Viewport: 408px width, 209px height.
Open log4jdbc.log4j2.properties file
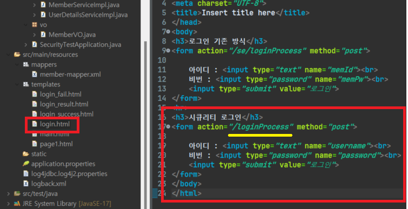click(x=69, y=174)
